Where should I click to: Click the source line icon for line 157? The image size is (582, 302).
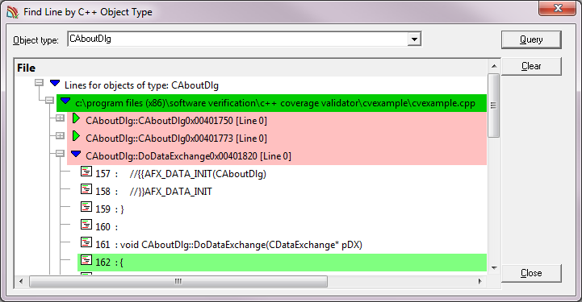[86, 172]
